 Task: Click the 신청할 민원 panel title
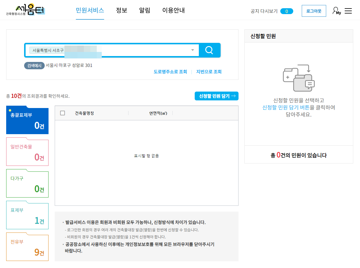tap(263, 36)
